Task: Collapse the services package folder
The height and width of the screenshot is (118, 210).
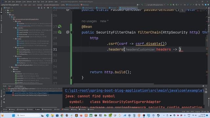Action: click(x=14, y=56)
